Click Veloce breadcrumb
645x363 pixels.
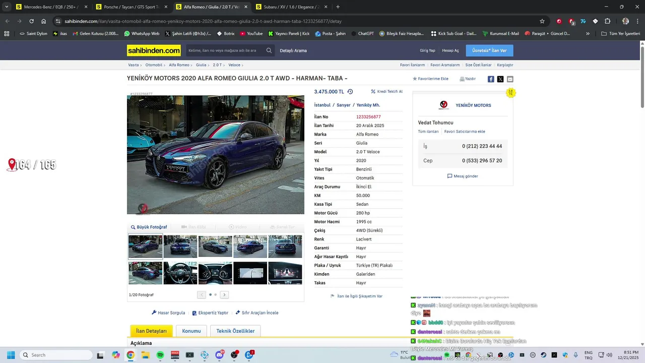tap(234, 65)
